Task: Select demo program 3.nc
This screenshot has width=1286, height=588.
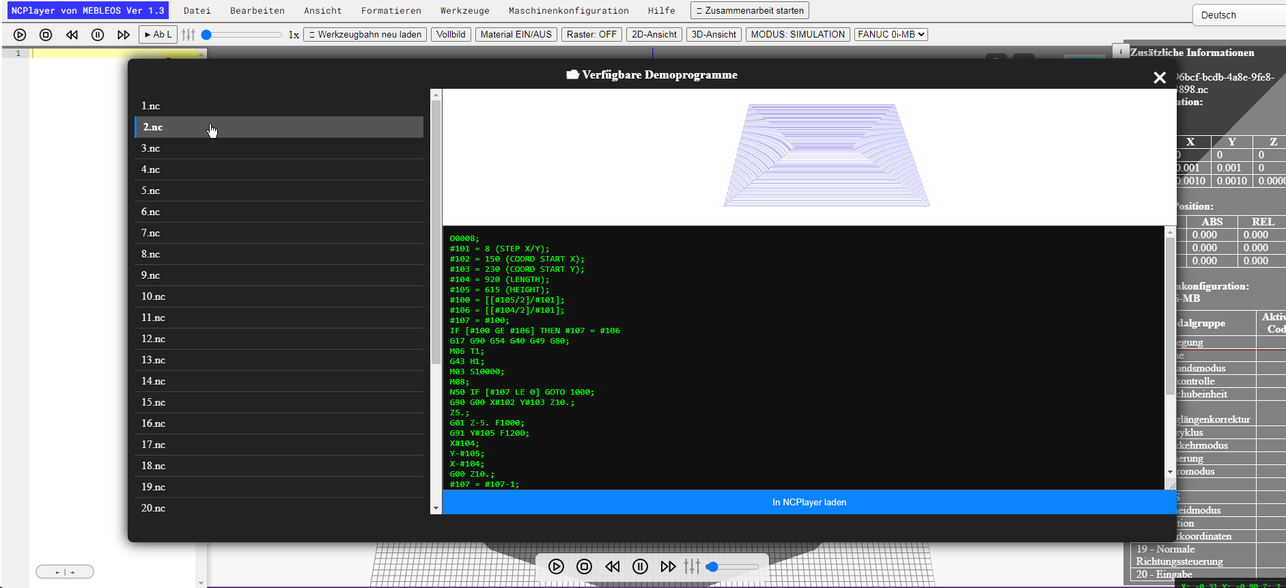Action: (x=279, y=148)
